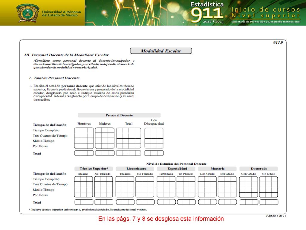Click the 'Técnico Superior*' group header
This screenshot has width=306, height=230.
[x=94, y=169]
